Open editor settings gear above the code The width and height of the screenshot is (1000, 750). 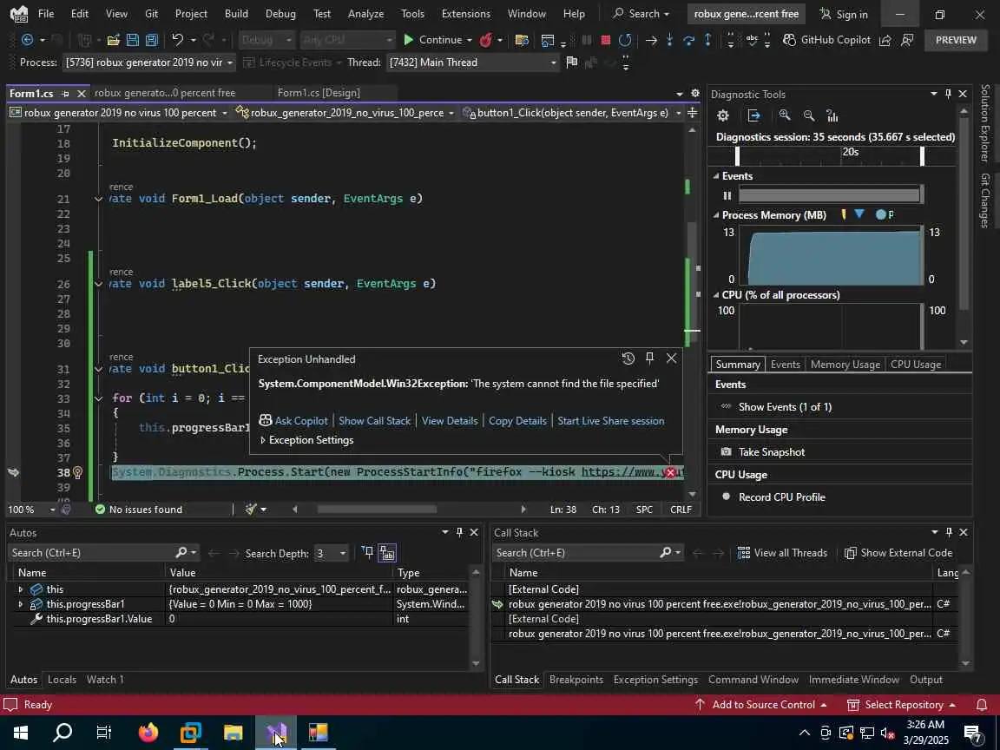tap(695, 93)
